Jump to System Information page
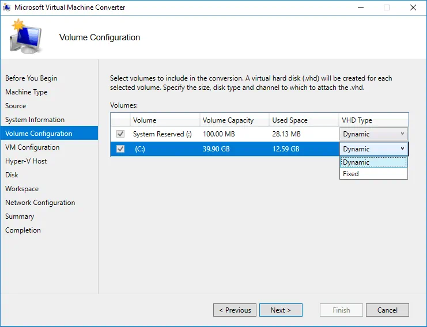Screen dimensions: 427x327 click(35, 120)
